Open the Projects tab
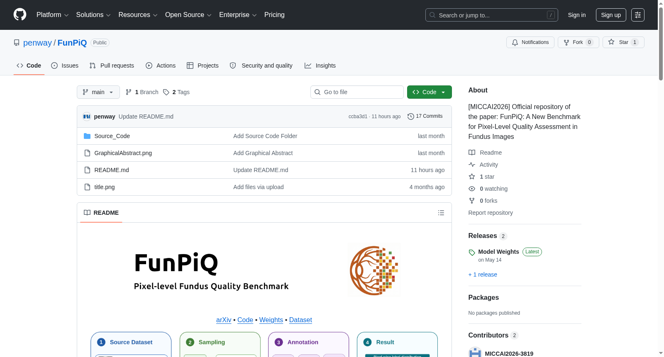This screenshot has width=664, height=357. click(x=203, y=66)
